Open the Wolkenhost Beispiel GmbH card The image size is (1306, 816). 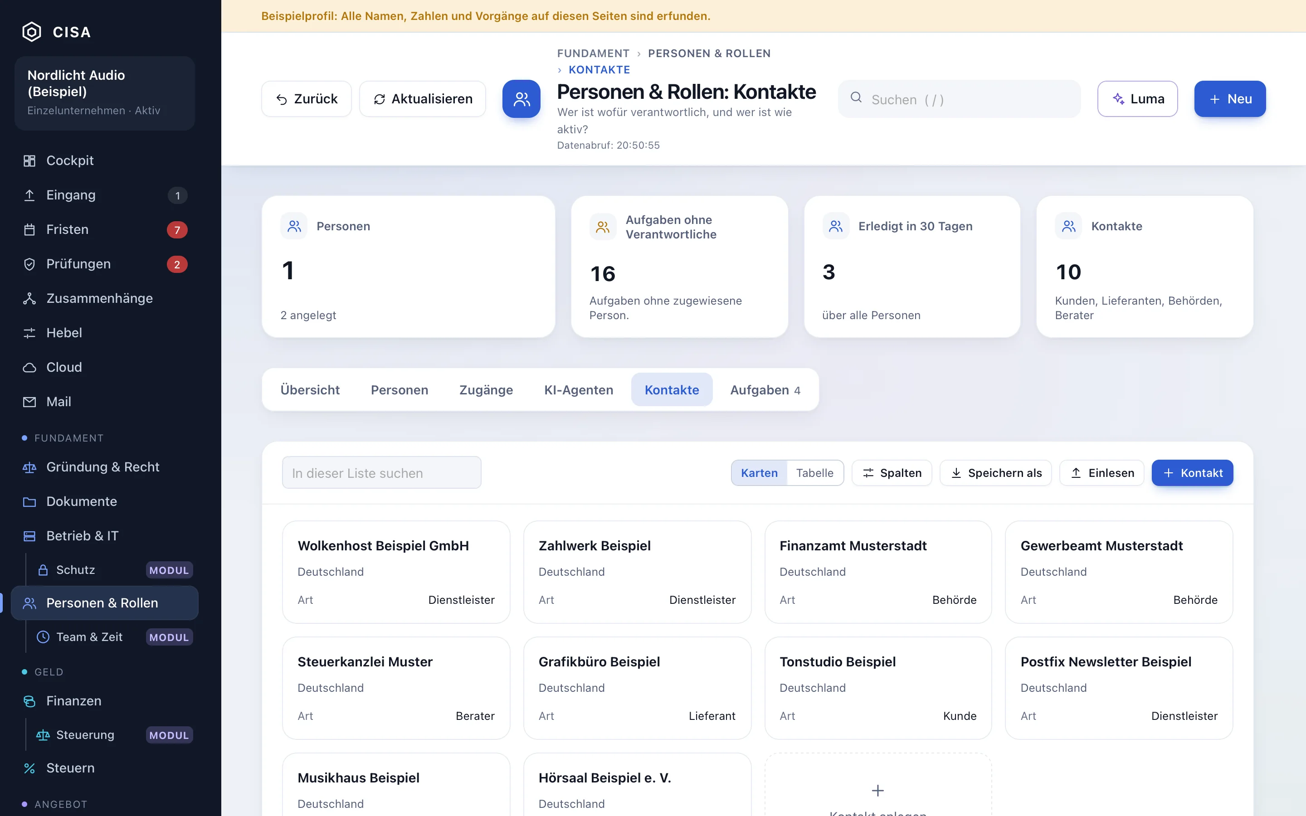click(x=396, y=572)
